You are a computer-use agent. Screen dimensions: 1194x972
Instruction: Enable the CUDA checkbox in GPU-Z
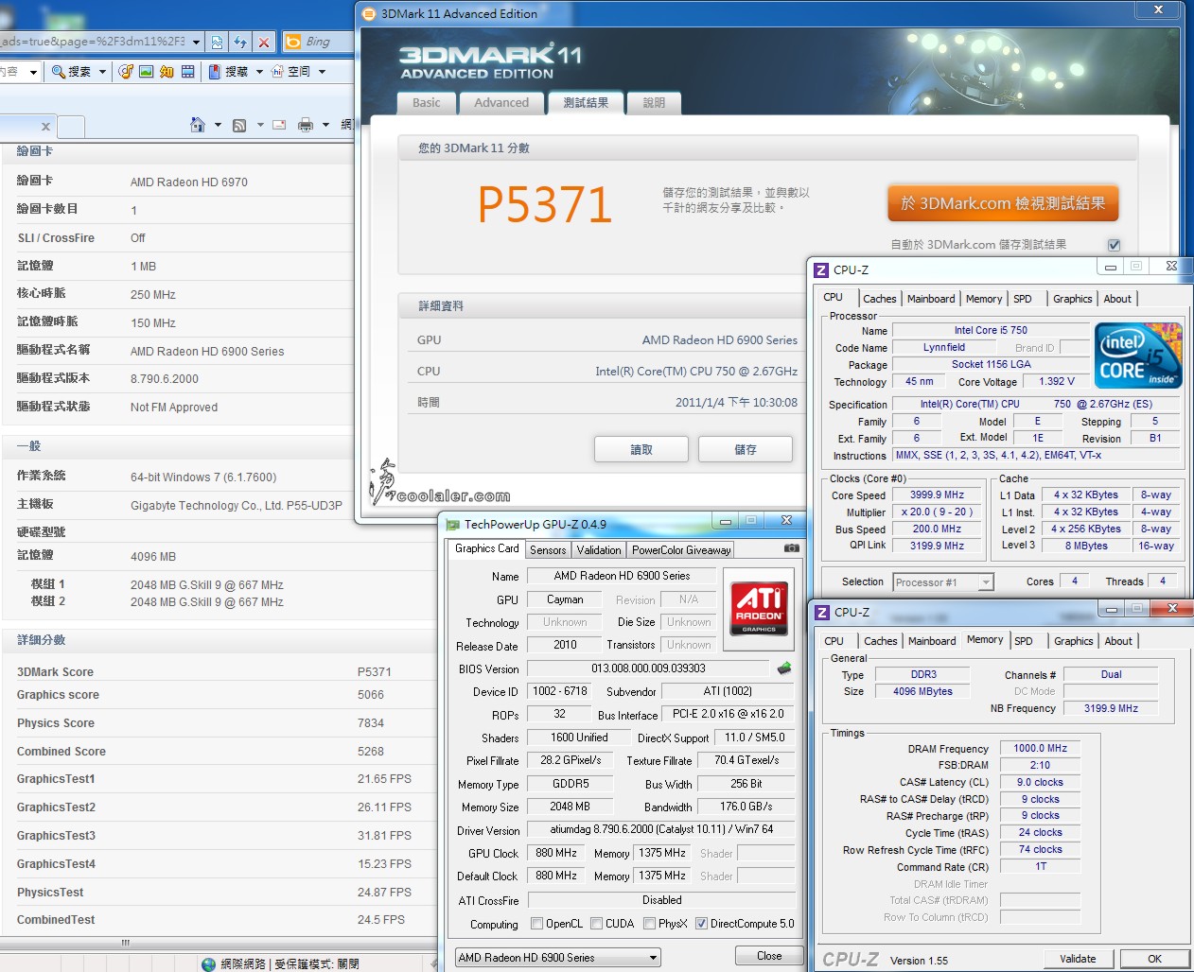[597, 924]
